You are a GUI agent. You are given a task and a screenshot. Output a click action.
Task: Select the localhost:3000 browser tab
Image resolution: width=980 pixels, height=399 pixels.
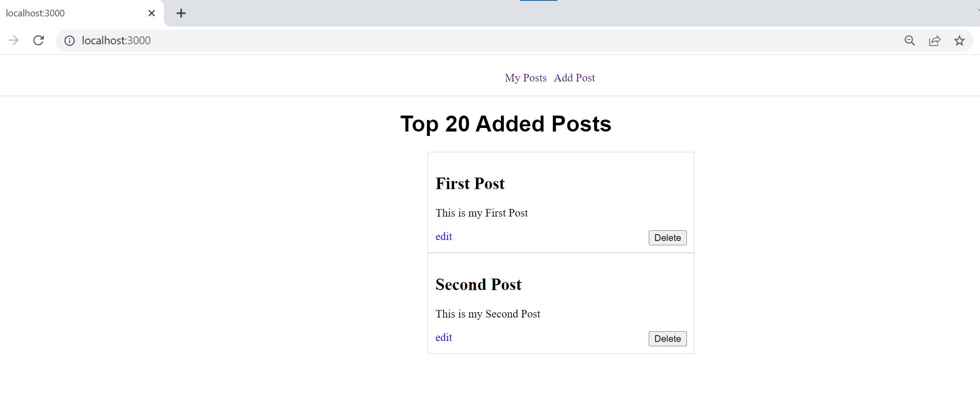(x=82, y=13)
